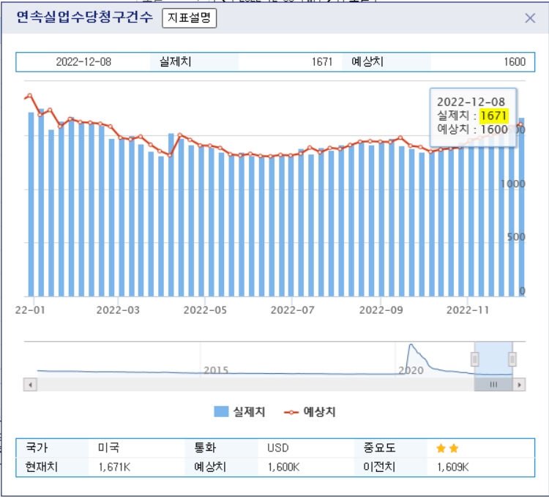Image resolution: width=549 pixels, height=499 pixels.
Task: Click the 2015 label in navigator
Action: click(x=216, y=370)
